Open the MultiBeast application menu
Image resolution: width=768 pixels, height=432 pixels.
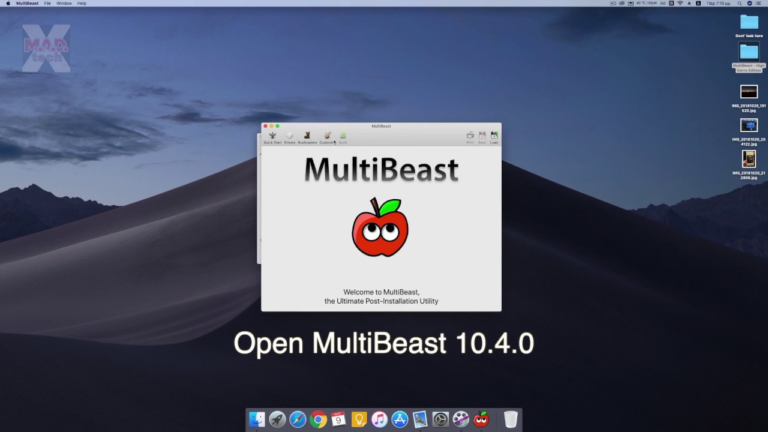tap(28, 3)
